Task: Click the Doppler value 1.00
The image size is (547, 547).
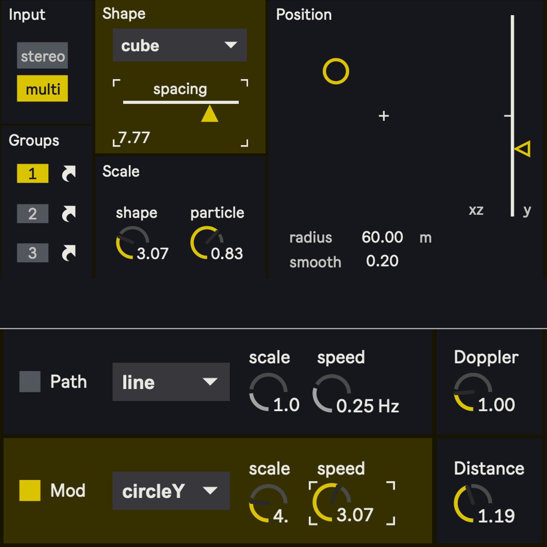Action: coord(496,405)
